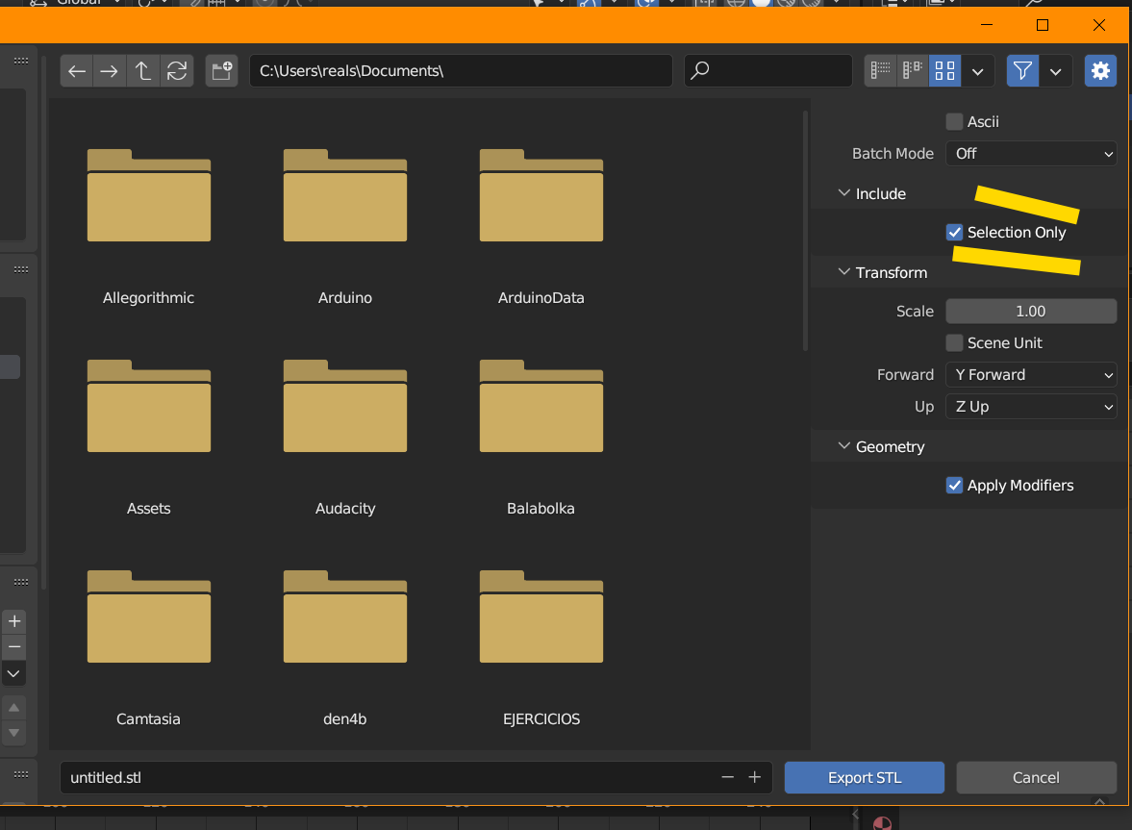Open bookmark specials chevron menu

[x=13, y=673]
